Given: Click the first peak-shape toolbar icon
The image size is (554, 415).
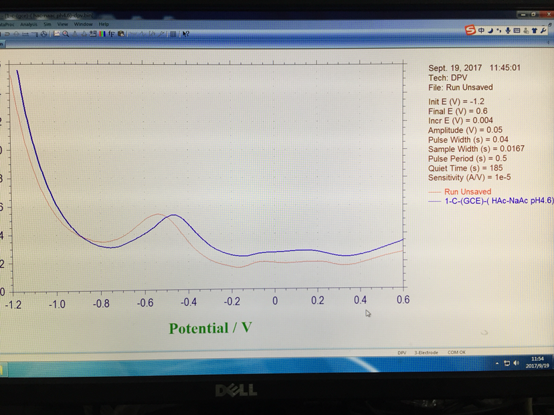Looking at the screenshot, I should (x=74, y=34).
